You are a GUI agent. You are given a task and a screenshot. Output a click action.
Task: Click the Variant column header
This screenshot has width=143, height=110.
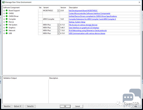tap(46, 7)
